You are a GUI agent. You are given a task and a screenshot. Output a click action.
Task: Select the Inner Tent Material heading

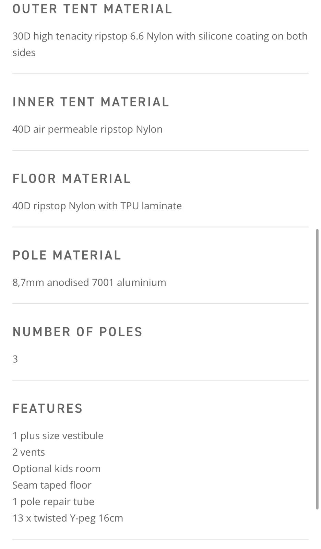(91, 102)
